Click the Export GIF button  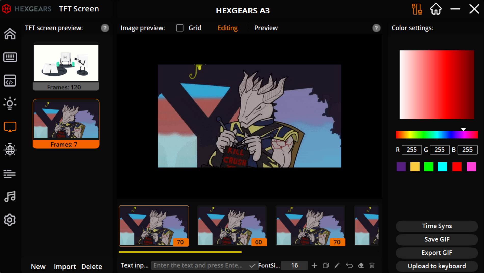click(x=437, y=253)
